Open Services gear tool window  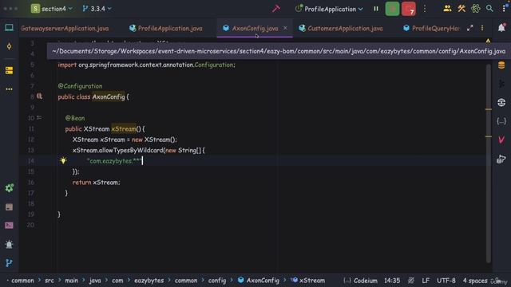point(9,188)
